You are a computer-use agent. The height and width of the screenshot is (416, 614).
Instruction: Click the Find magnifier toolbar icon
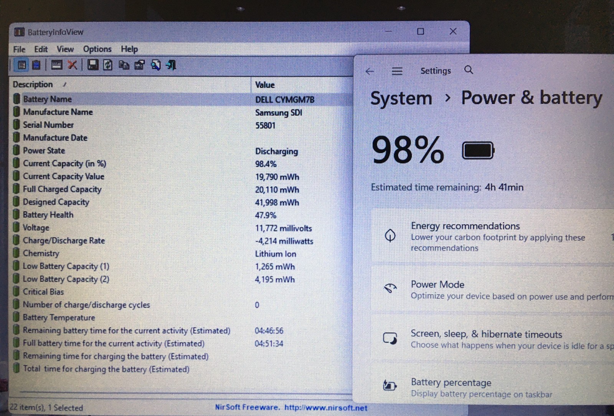[x=155, y=65]
